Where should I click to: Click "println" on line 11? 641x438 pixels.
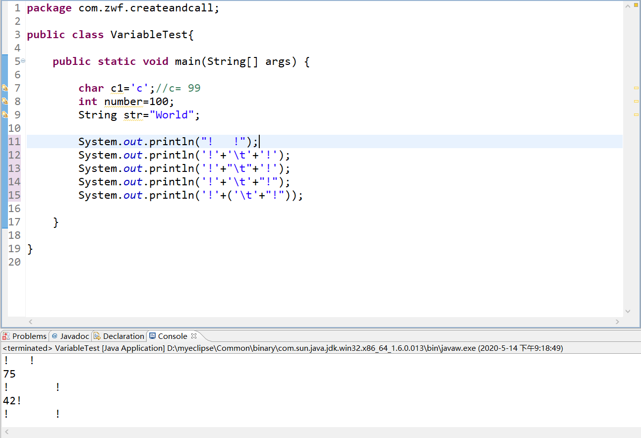point(172,142)
